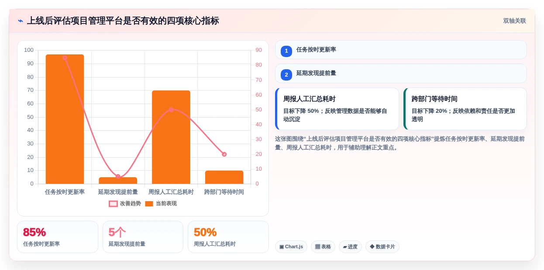The width and height of the screenshot is (544, 270).
Task: Click the 跨部门等待时间 bar
Action: point(224,177)
